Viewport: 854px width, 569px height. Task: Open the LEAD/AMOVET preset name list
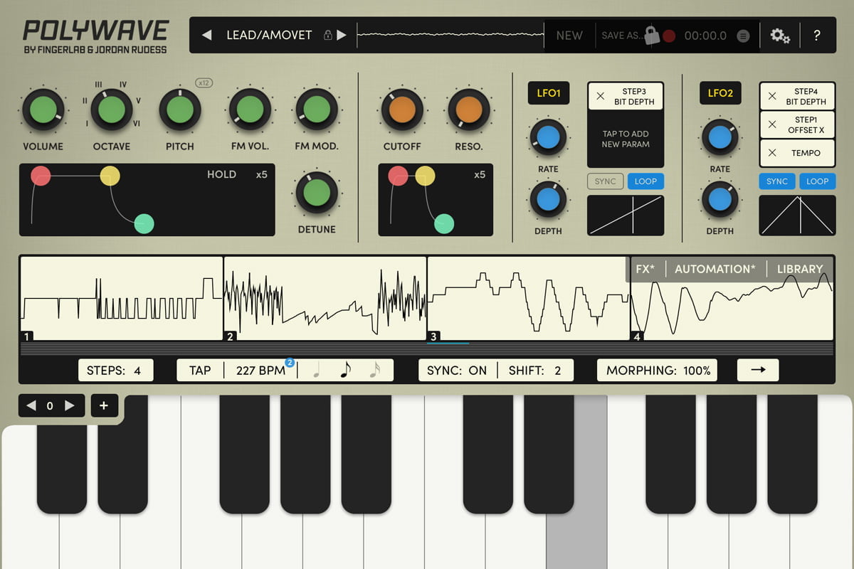point(269,35)
